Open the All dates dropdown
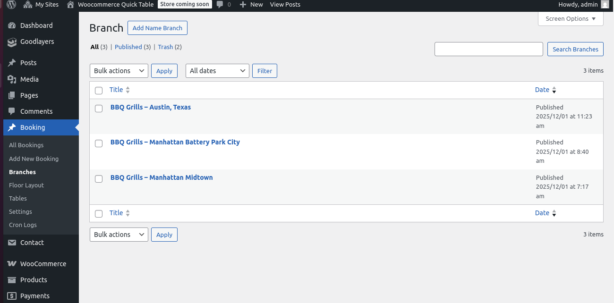The width and height of the screenshot is (614, 303). point(217,71)
